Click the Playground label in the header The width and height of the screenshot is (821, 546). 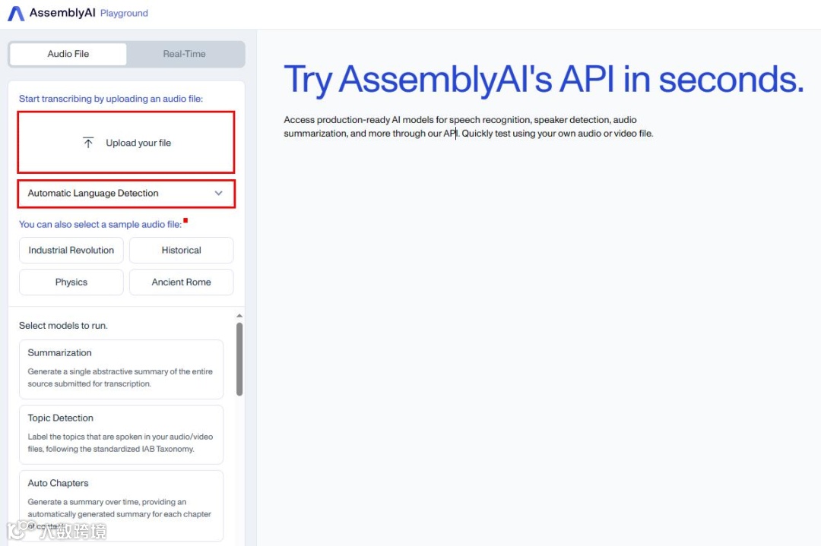tap(124, 13)
